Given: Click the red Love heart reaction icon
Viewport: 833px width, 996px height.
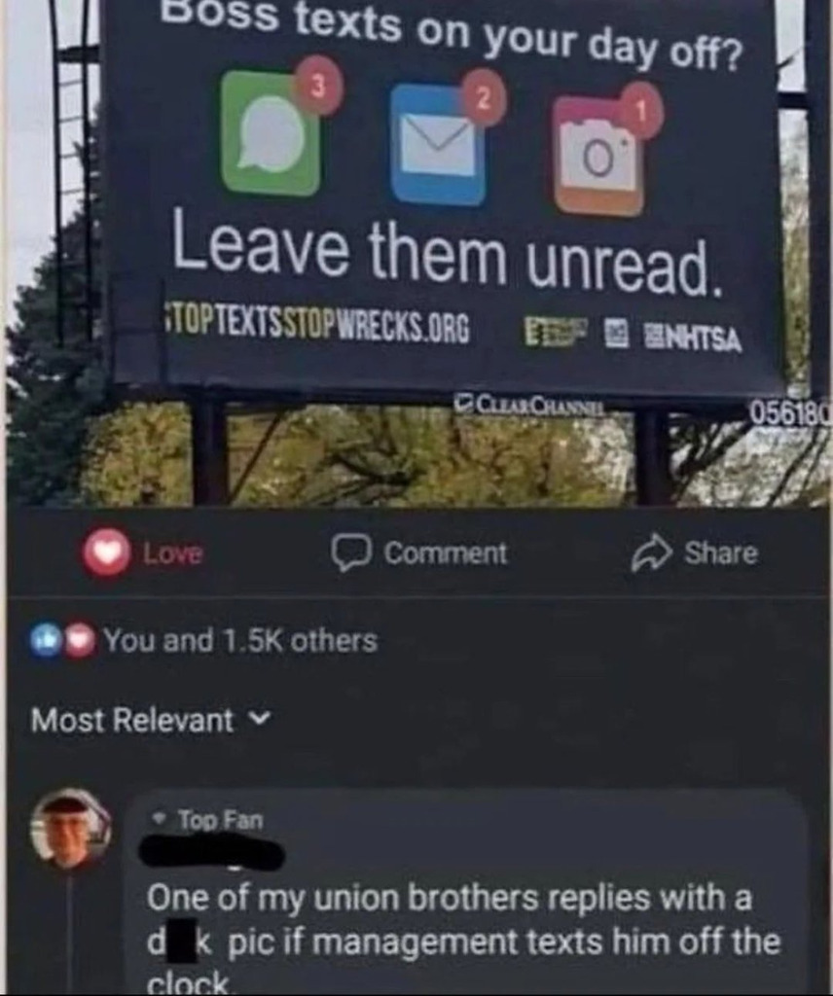Looking at the screenshot, I should [107, 552].
